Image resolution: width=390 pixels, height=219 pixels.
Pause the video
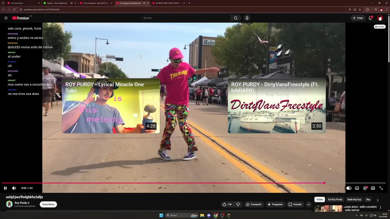pos(5,188)
